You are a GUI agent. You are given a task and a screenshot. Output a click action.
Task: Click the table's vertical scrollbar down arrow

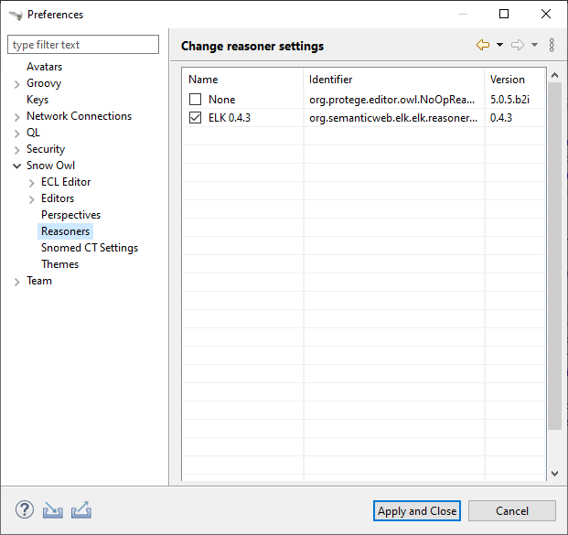click(553, 473)
